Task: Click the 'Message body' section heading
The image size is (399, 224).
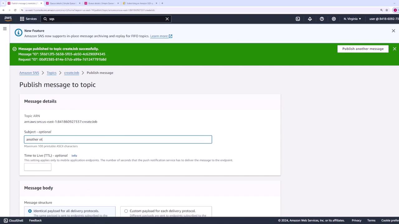Action: 39,188
